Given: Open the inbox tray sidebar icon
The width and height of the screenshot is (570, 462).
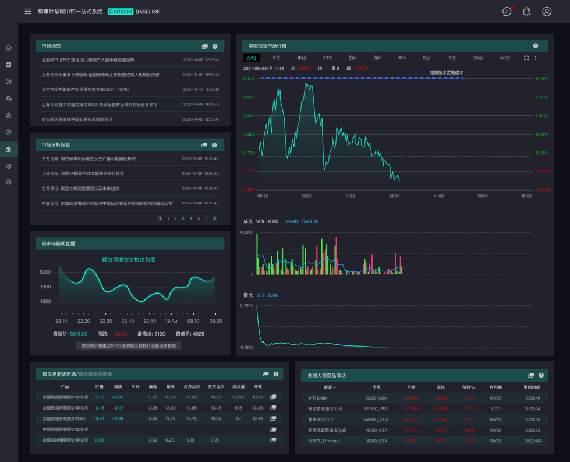Looking at the screenshot, I should (x=9, y=98).
